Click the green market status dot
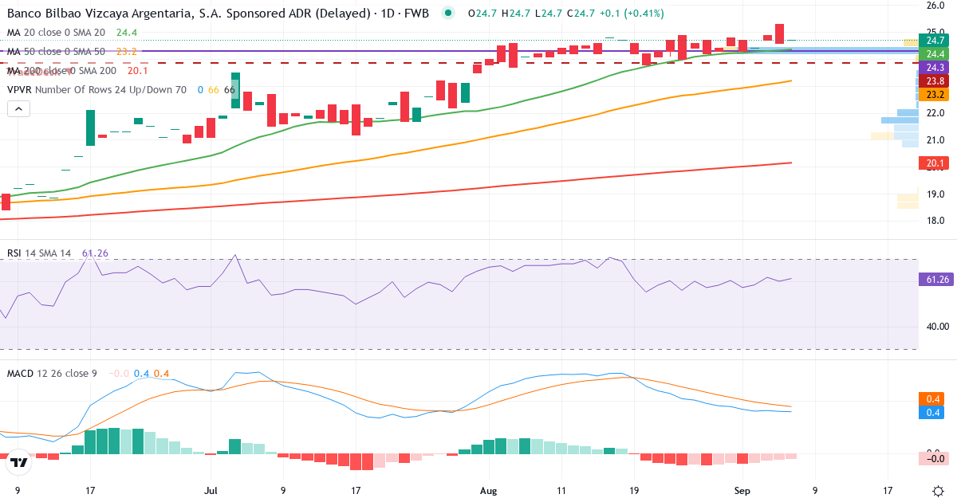Viewport: 957px width, 502px height. [449, 14]
